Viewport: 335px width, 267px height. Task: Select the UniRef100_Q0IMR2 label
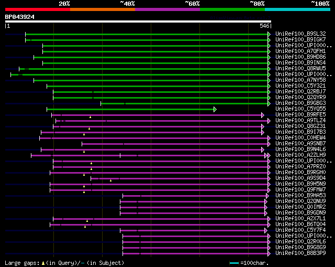pos(300,207)
